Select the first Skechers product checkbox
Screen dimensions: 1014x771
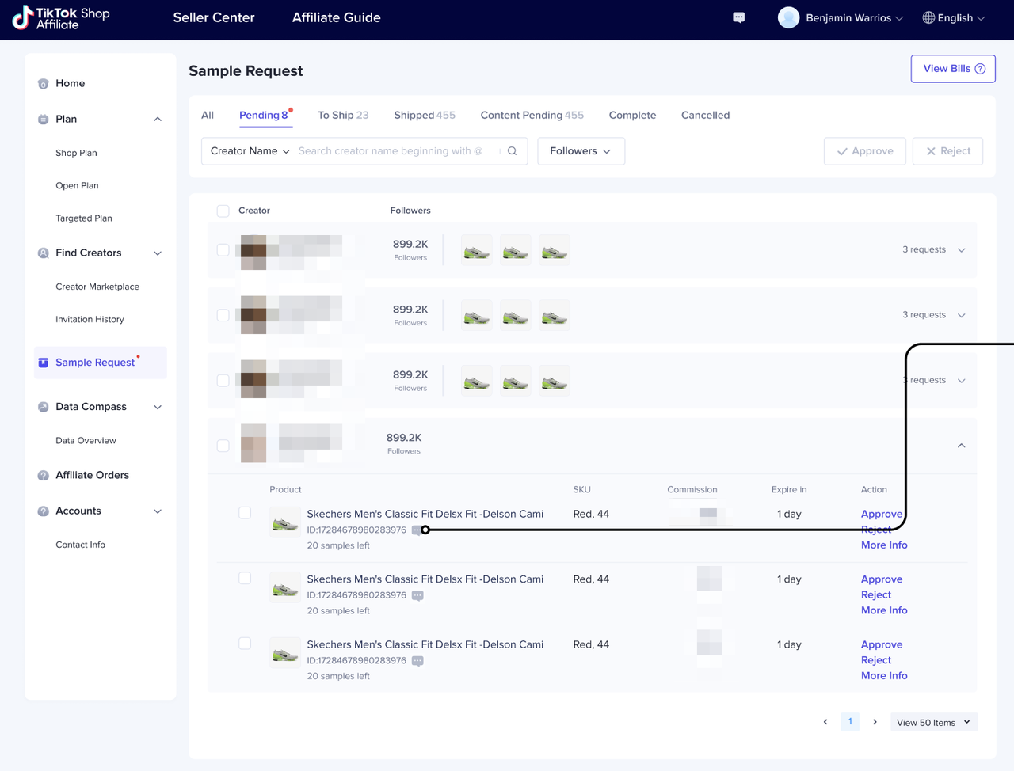point(245,513)
